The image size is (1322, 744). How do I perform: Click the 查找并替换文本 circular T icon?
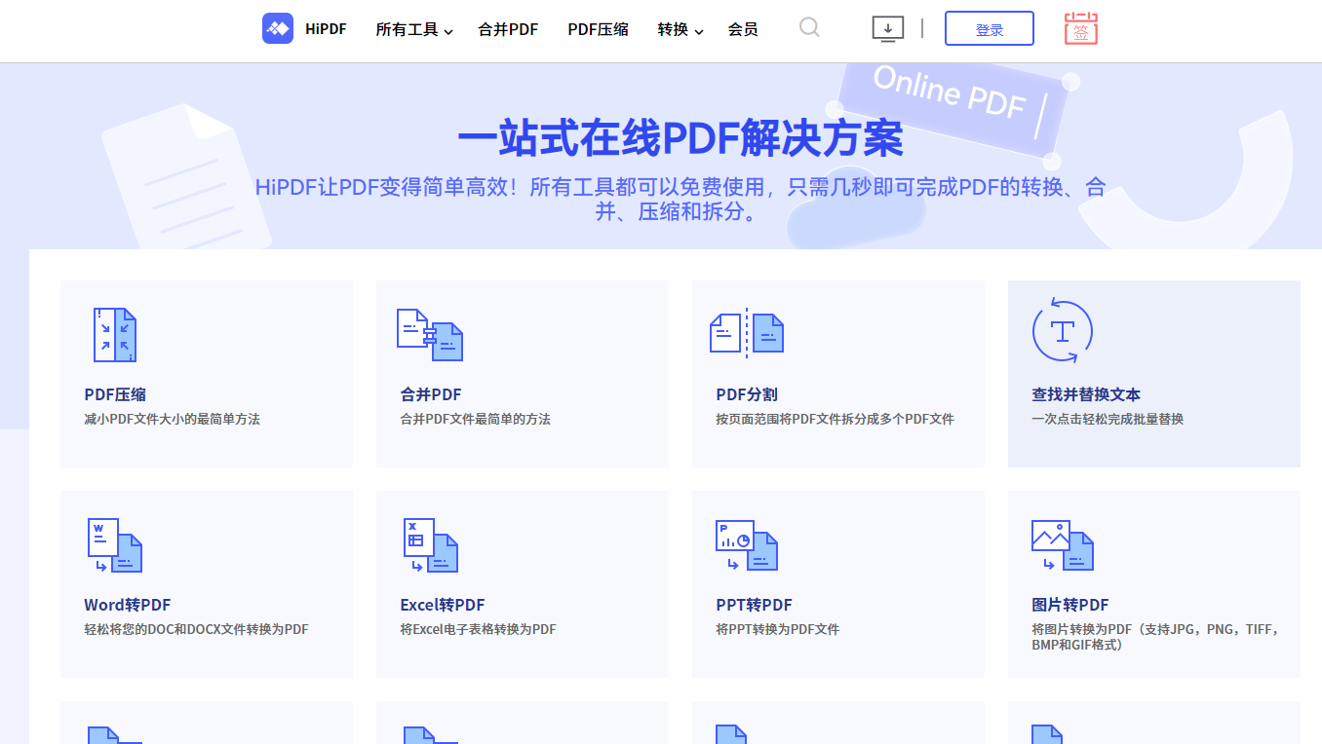[x=1062, y=332]
